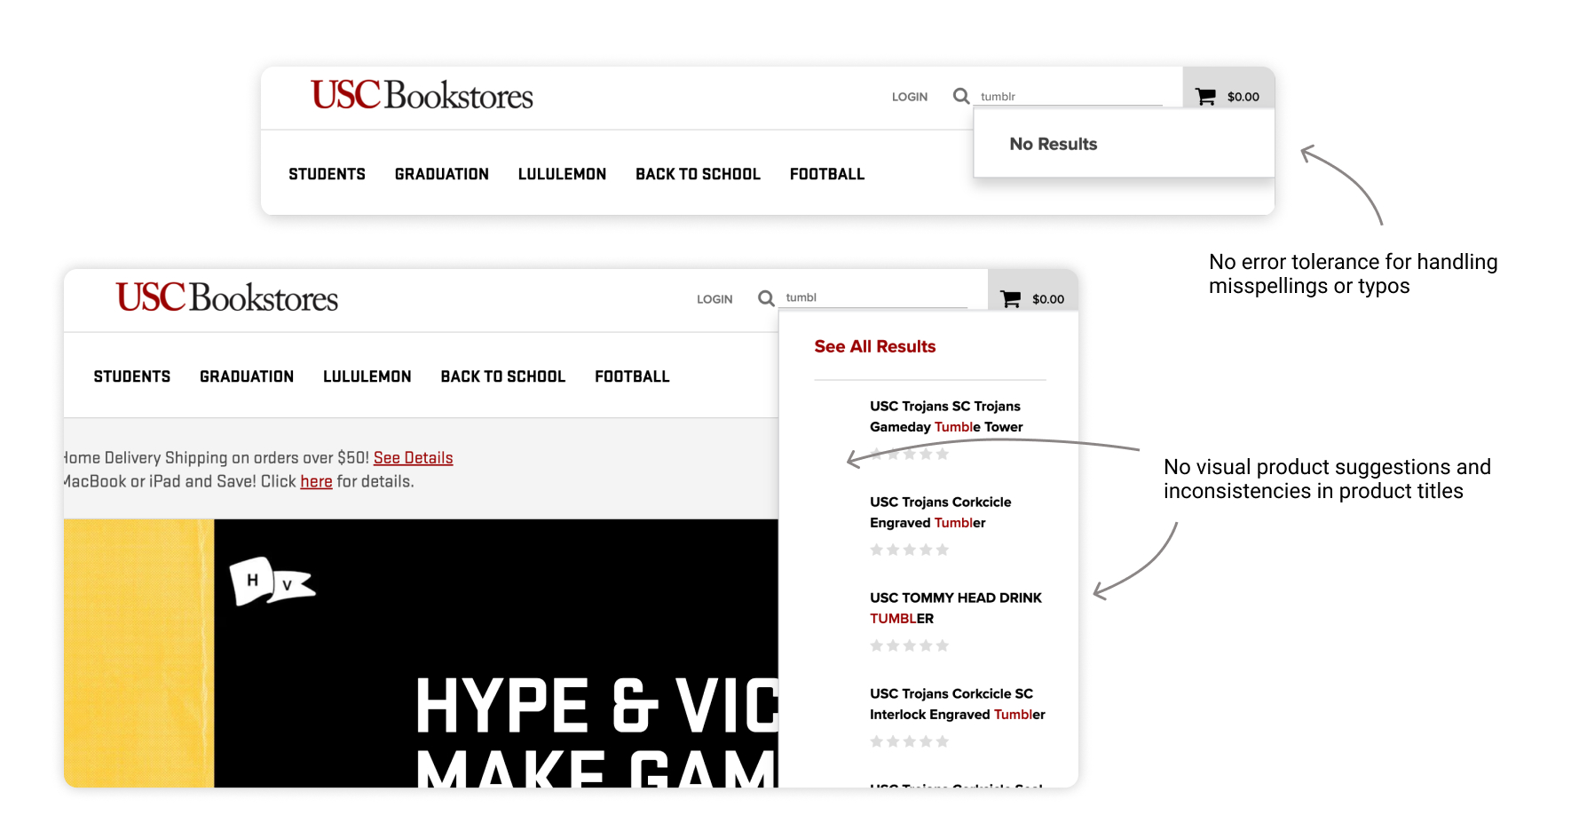The width and height of the screenshot is (1571, 839).
Task: Open the LULULEMON menu in the No Results header
Action: tap(562, 174)
